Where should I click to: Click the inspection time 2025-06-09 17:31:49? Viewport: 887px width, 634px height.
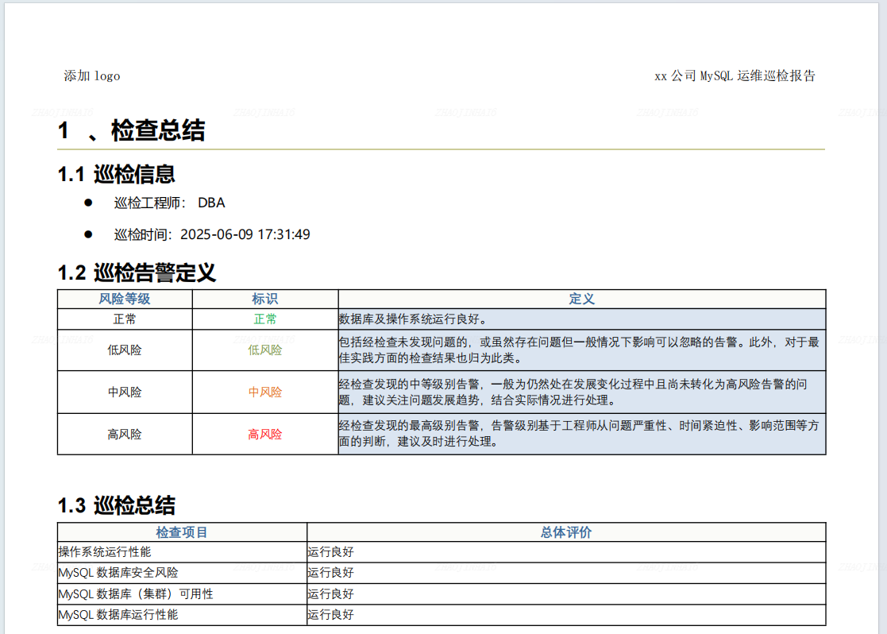[x=245, y=234]
